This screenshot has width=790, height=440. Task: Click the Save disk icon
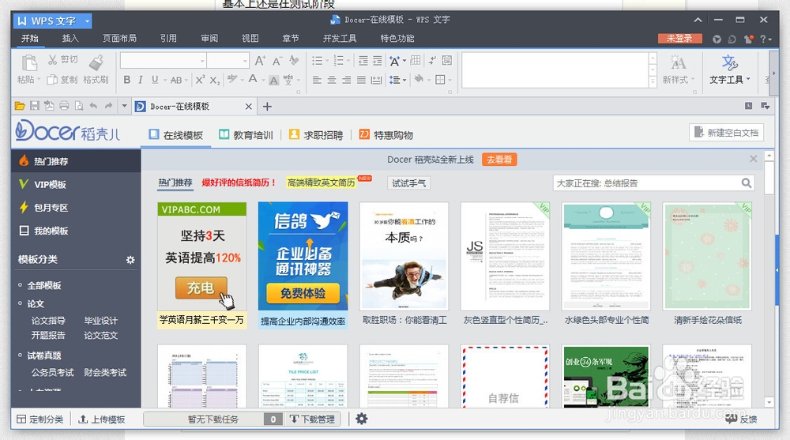(x=34, y=106)
